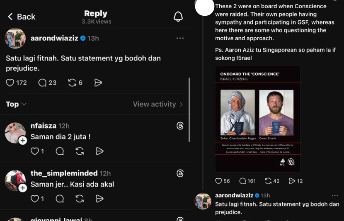
Task: Open View activity link
Action: click(157, 104)
